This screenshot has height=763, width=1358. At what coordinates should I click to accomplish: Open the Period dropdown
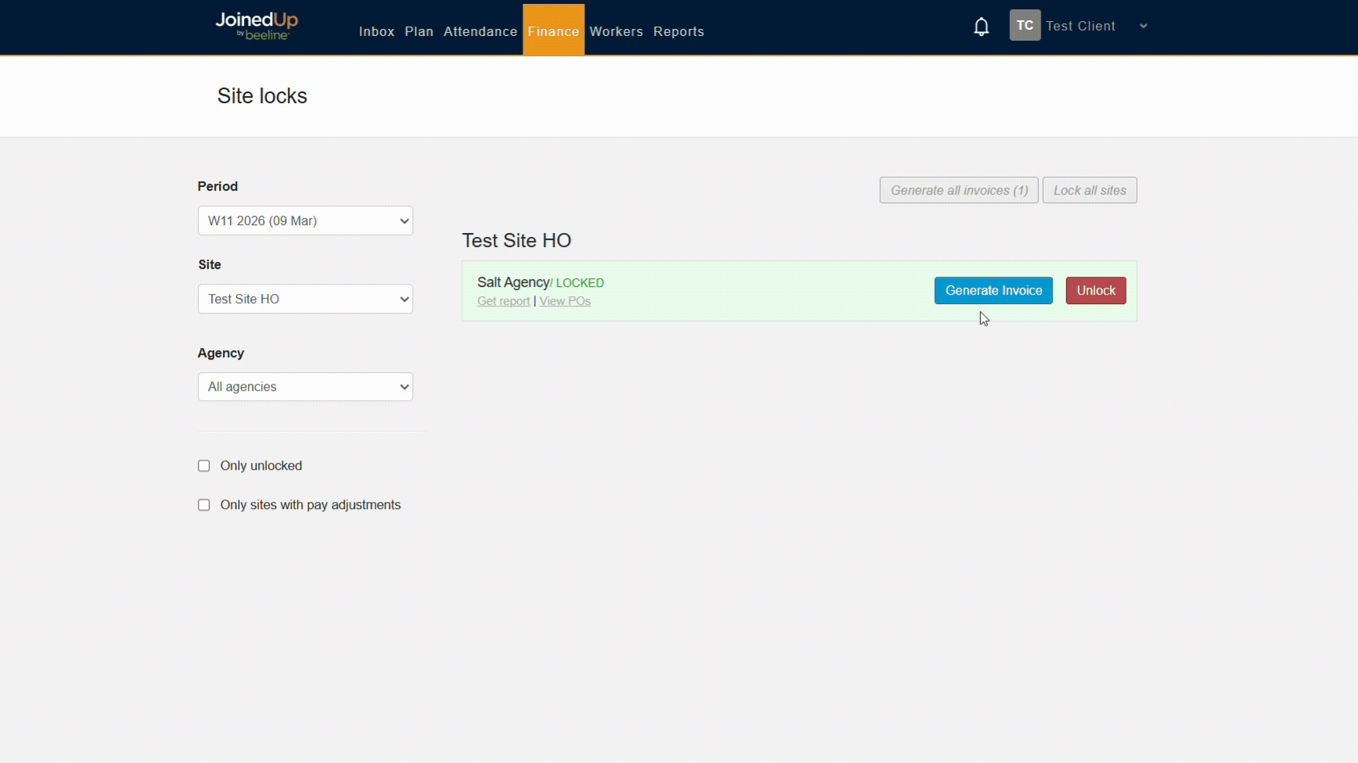(x=305, y=221)
